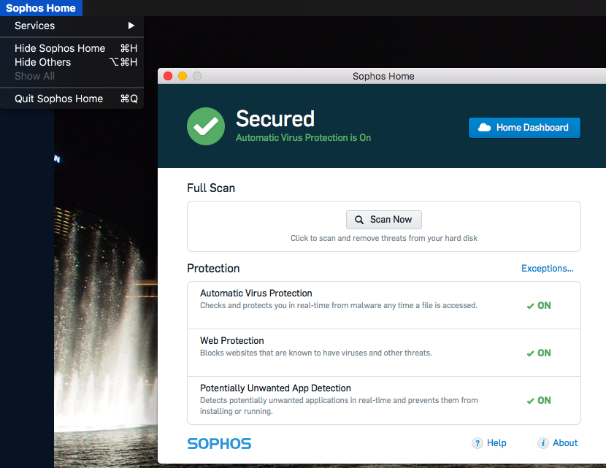Select the Automatic Virus Protection title
Viewport: 606px width, 468px height.
256,293
